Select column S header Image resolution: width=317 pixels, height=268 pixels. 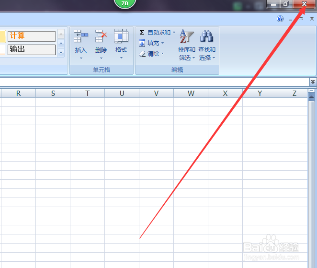click(x=53, y=93)
